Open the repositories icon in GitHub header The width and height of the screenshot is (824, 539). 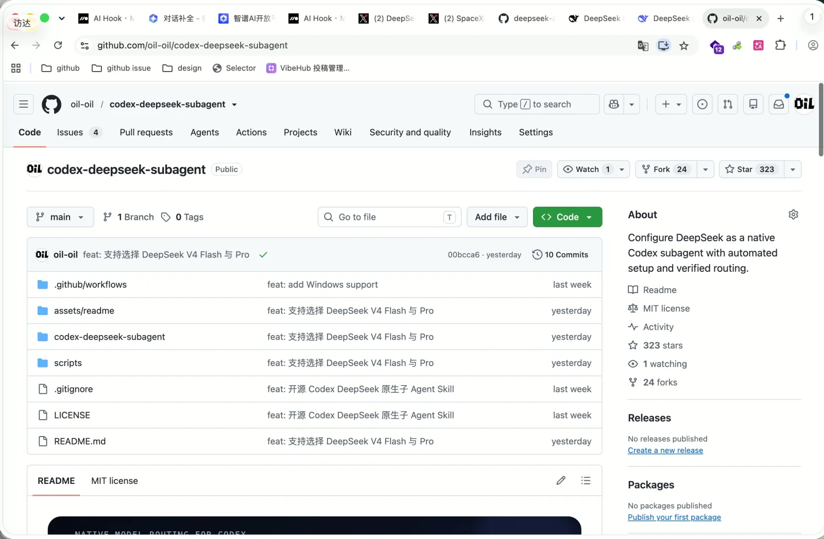coord(753,105)
